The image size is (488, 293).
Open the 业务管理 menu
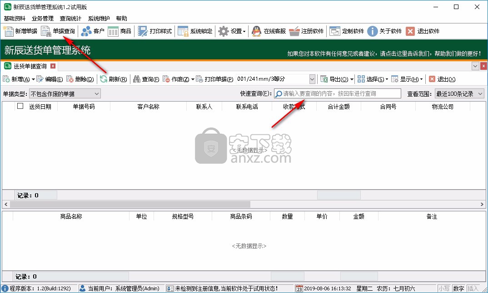43,18
